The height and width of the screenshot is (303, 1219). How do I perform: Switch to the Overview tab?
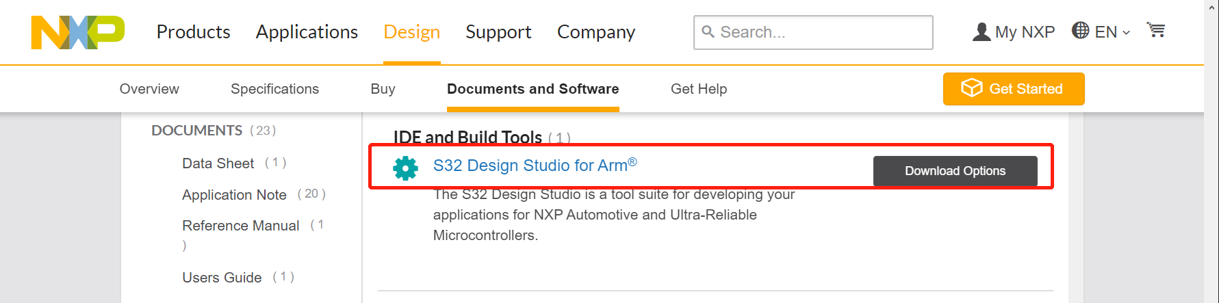click(x=149, y=89)
